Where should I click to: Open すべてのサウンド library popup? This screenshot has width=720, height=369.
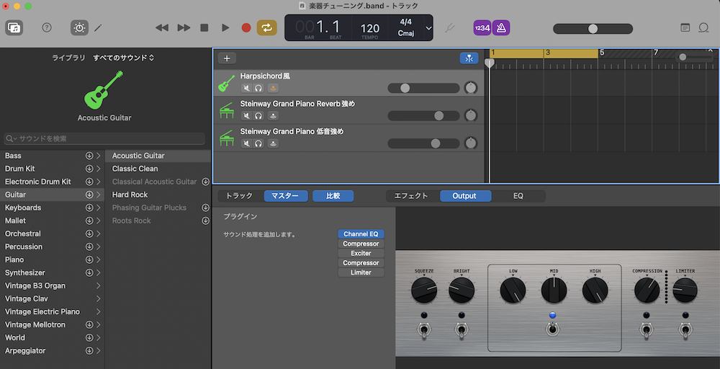point(123,58)
